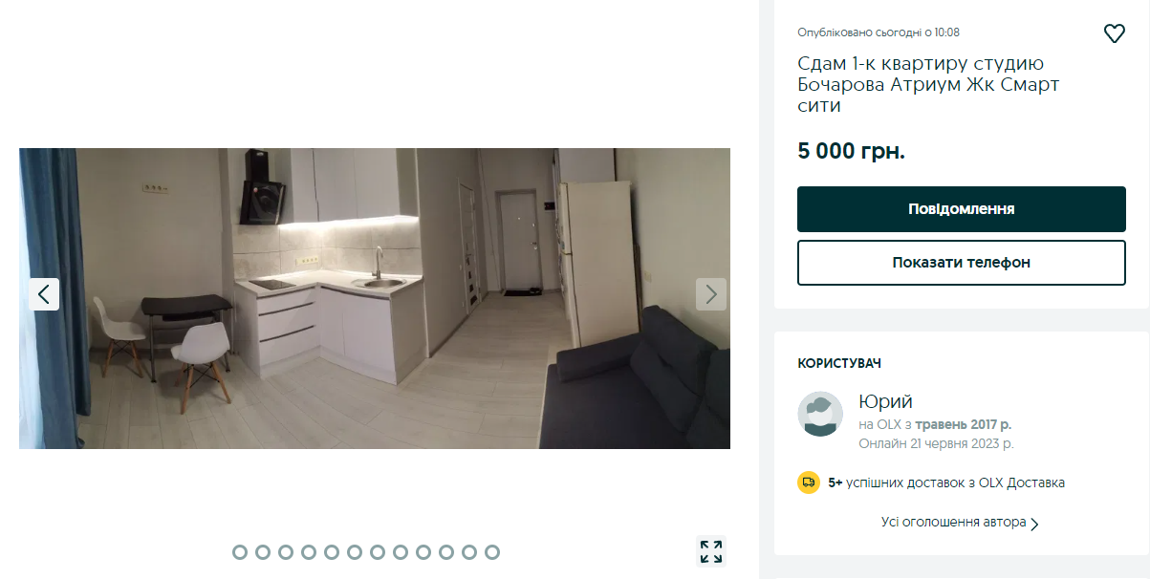Screen dimensions: 1150x579
Task: Send a message via Повідомлення button
Action: coord(962,209)
